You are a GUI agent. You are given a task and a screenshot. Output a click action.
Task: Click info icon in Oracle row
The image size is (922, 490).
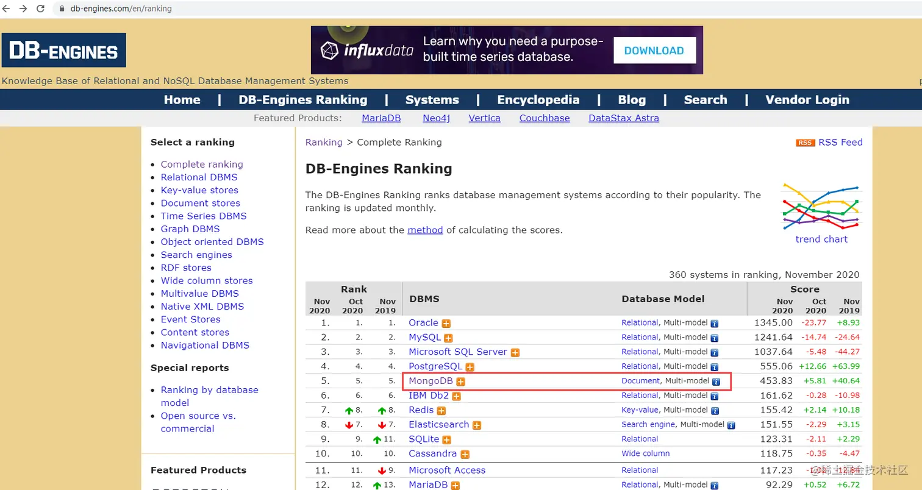(715, 324)
